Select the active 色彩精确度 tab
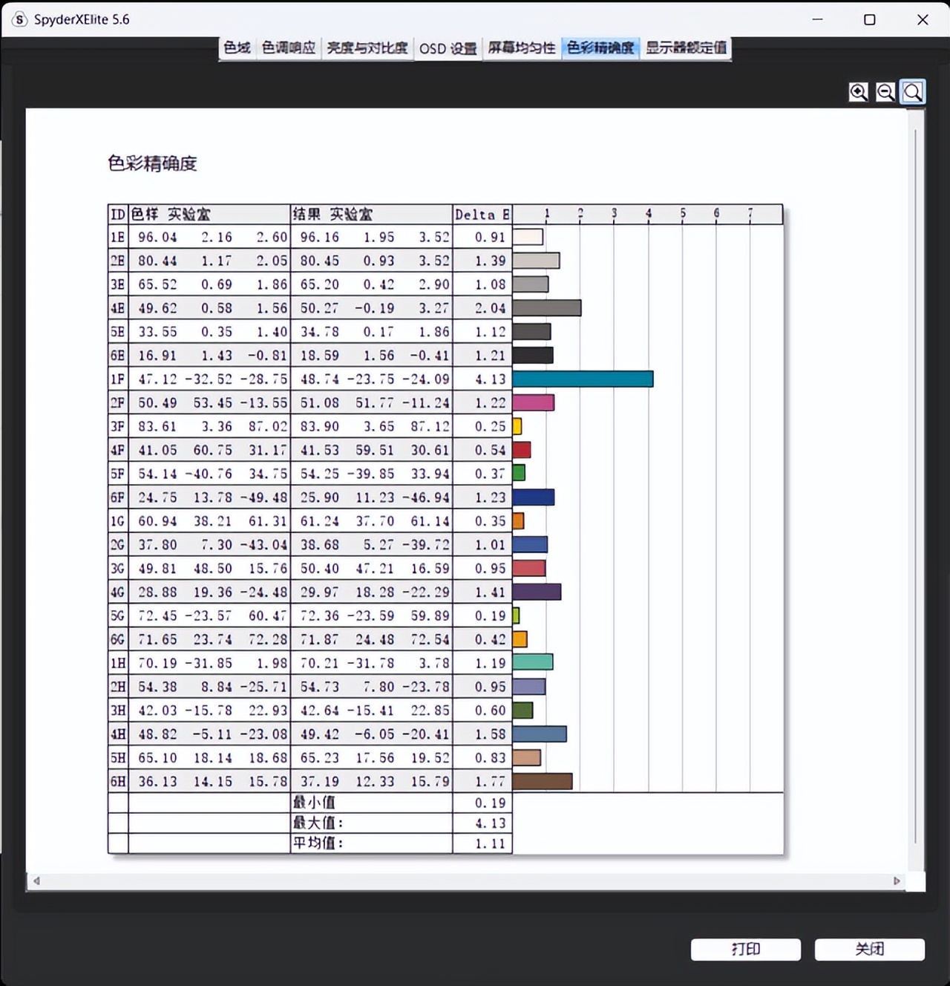Viewport: 950px width, 986px height. pyautogui.click(x=600, y=48)
